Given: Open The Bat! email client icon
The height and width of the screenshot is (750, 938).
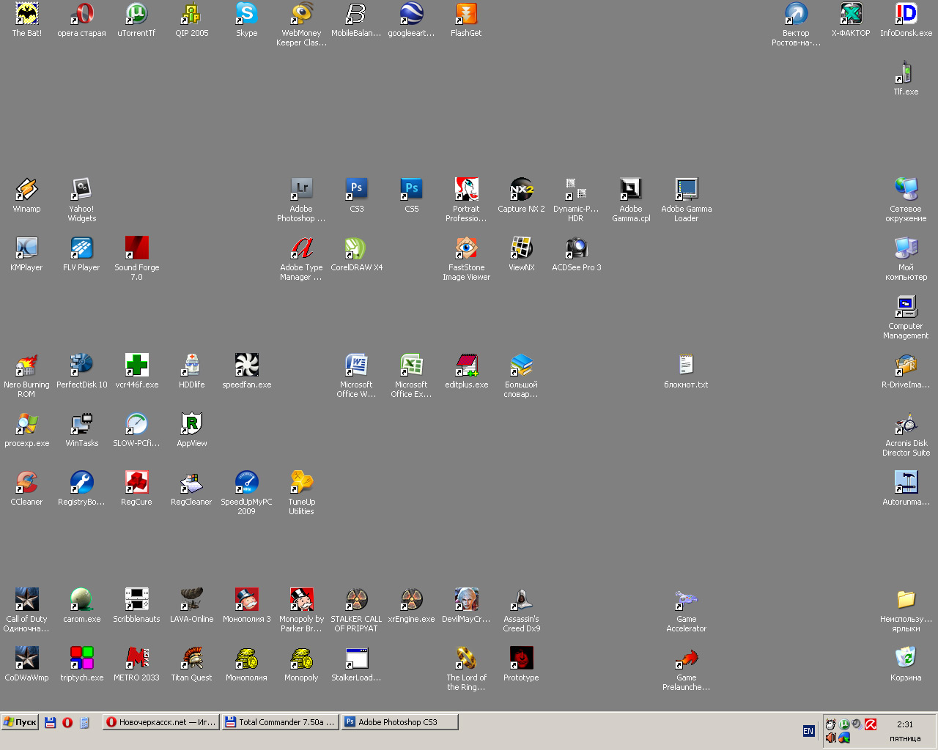Looking at the screenshot, I should coord(27,13).
